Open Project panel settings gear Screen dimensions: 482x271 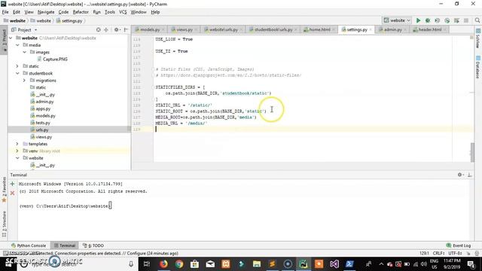tap(116, 30)
